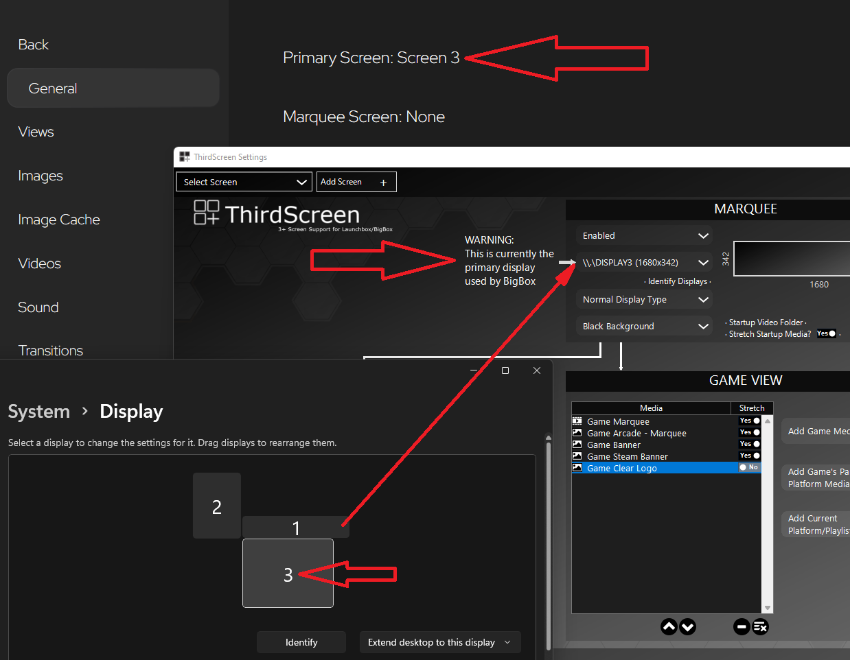Select Primary Screen: Screen 3 setting

[x=371, y=58]
